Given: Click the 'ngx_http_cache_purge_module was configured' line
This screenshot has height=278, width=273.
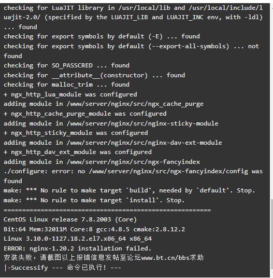Looking at the screenshot, I should click(85, 114).
